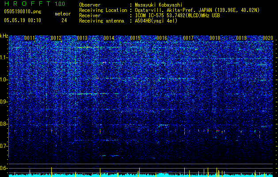The height and width of the screenshot is (177, 278).
Task: Click the meteor count value 24
Action: [x=64, y=20]
